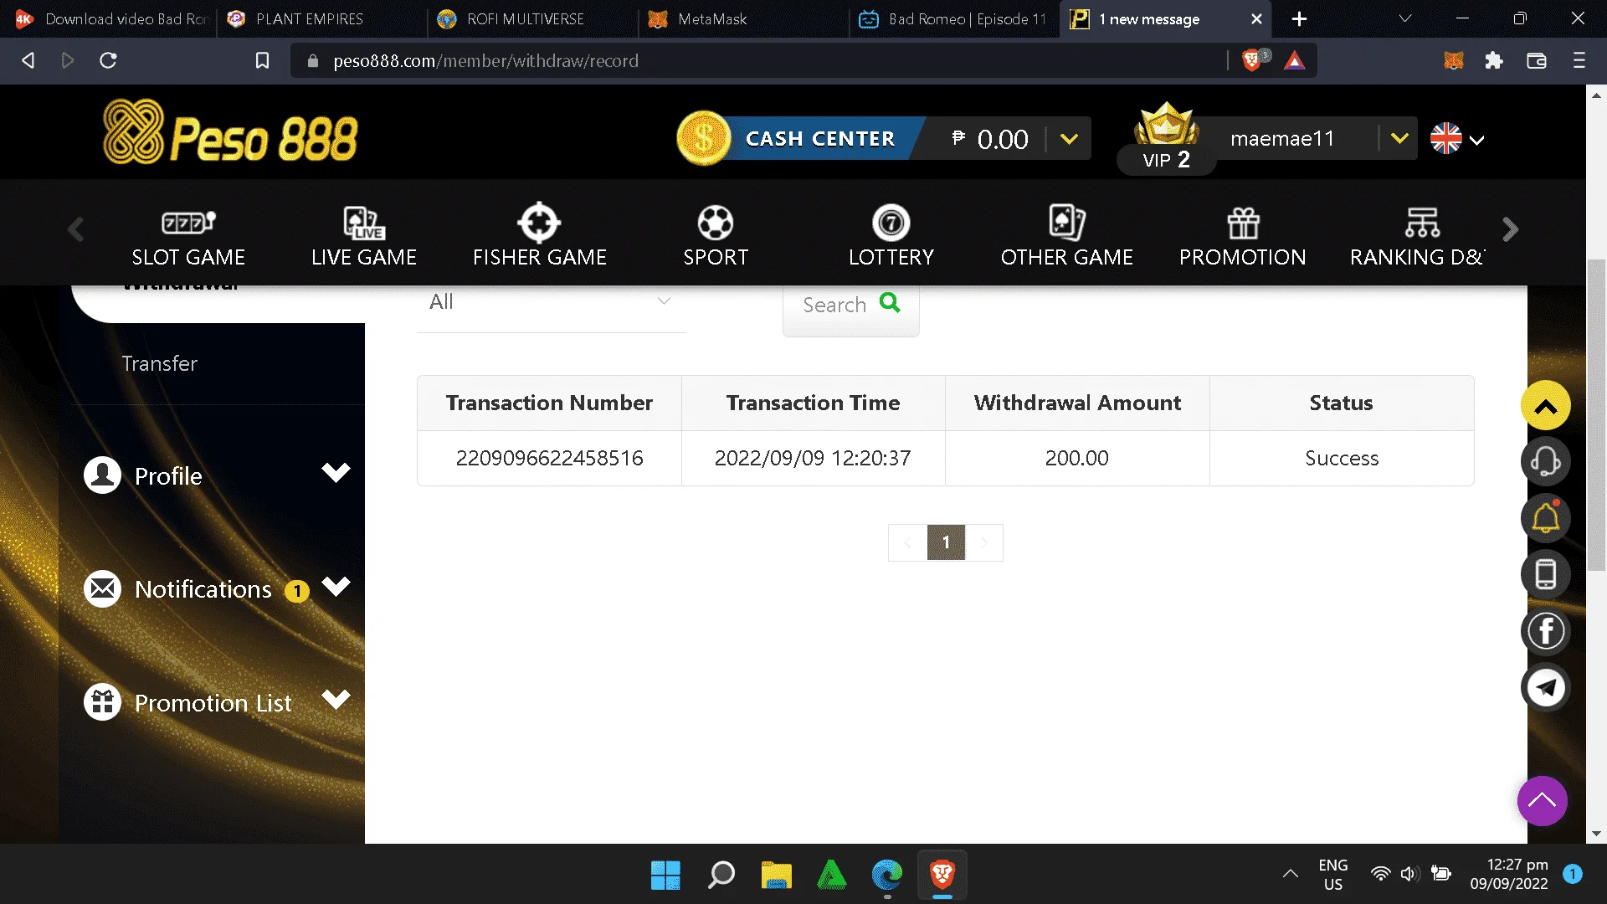
Task: Switch to the Bad Romeo Episode 11 tab
Action: (956, 18)
